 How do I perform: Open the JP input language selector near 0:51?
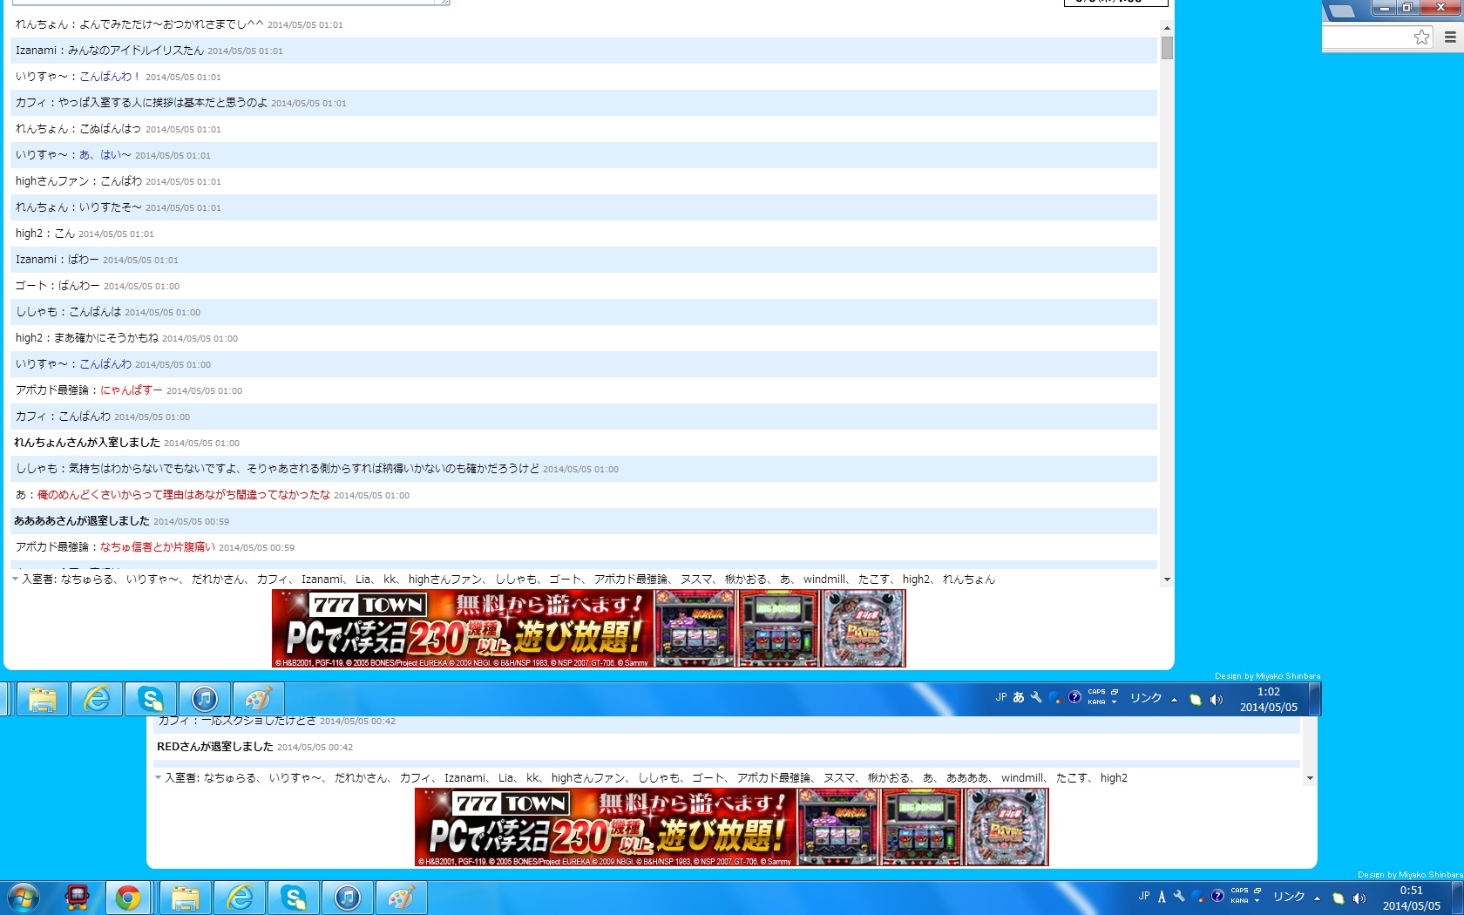(1144, 896)
